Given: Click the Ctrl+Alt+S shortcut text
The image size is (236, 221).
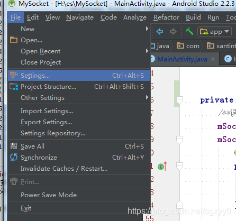Looking at the screenshot, I should [x=128, y=76].
